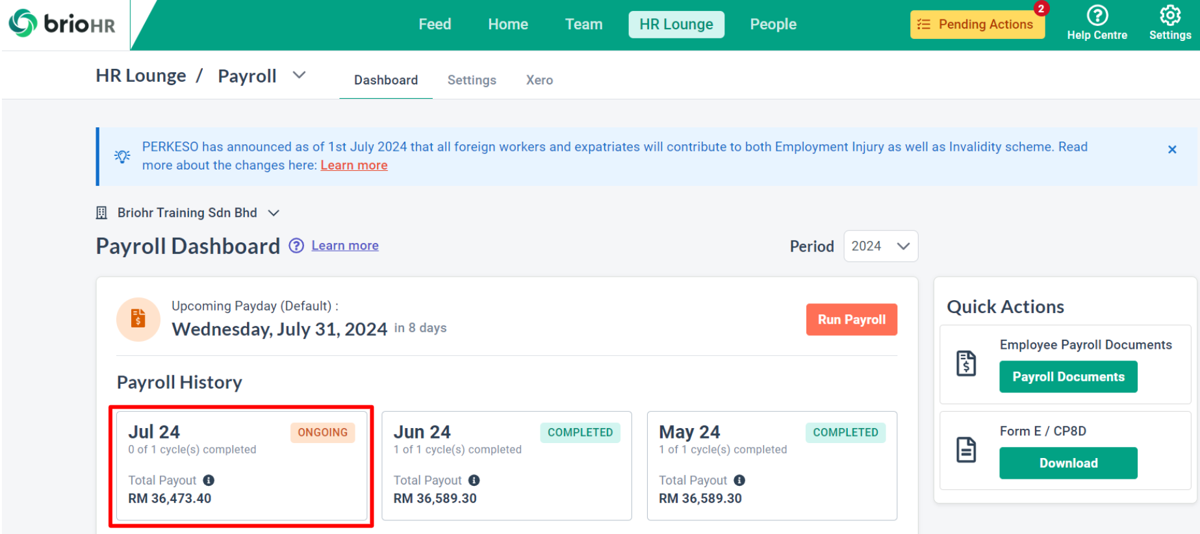The image size is (1200, 534).
Task: Click the Run Payroll button
Action: [852, 320]
